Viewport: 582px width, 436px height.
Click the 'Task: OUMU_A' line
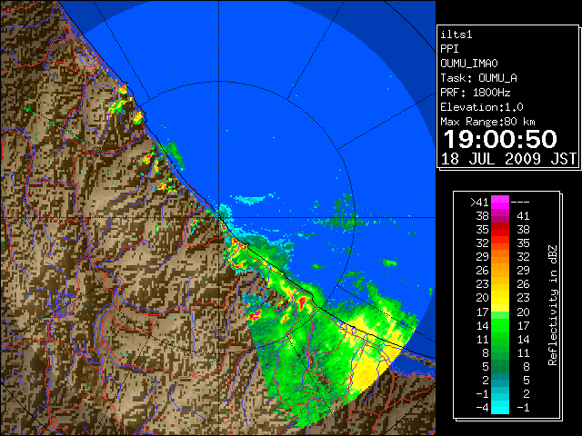pos(479,78)
